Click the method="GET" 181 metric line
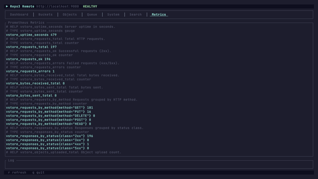Viewport: 318px width, 179px height. (49, 108)
